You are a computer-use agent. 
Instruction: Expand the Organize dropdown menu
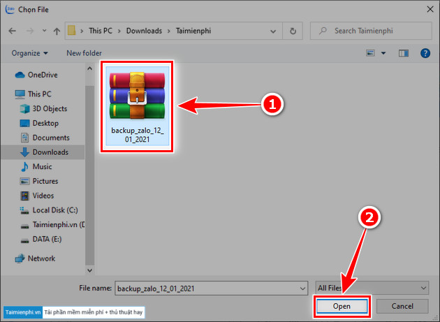(30, 53)
